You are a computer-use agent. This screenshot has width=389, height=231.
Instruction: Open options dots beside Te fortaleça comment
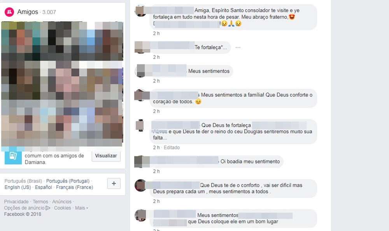[x=238, y=47]
